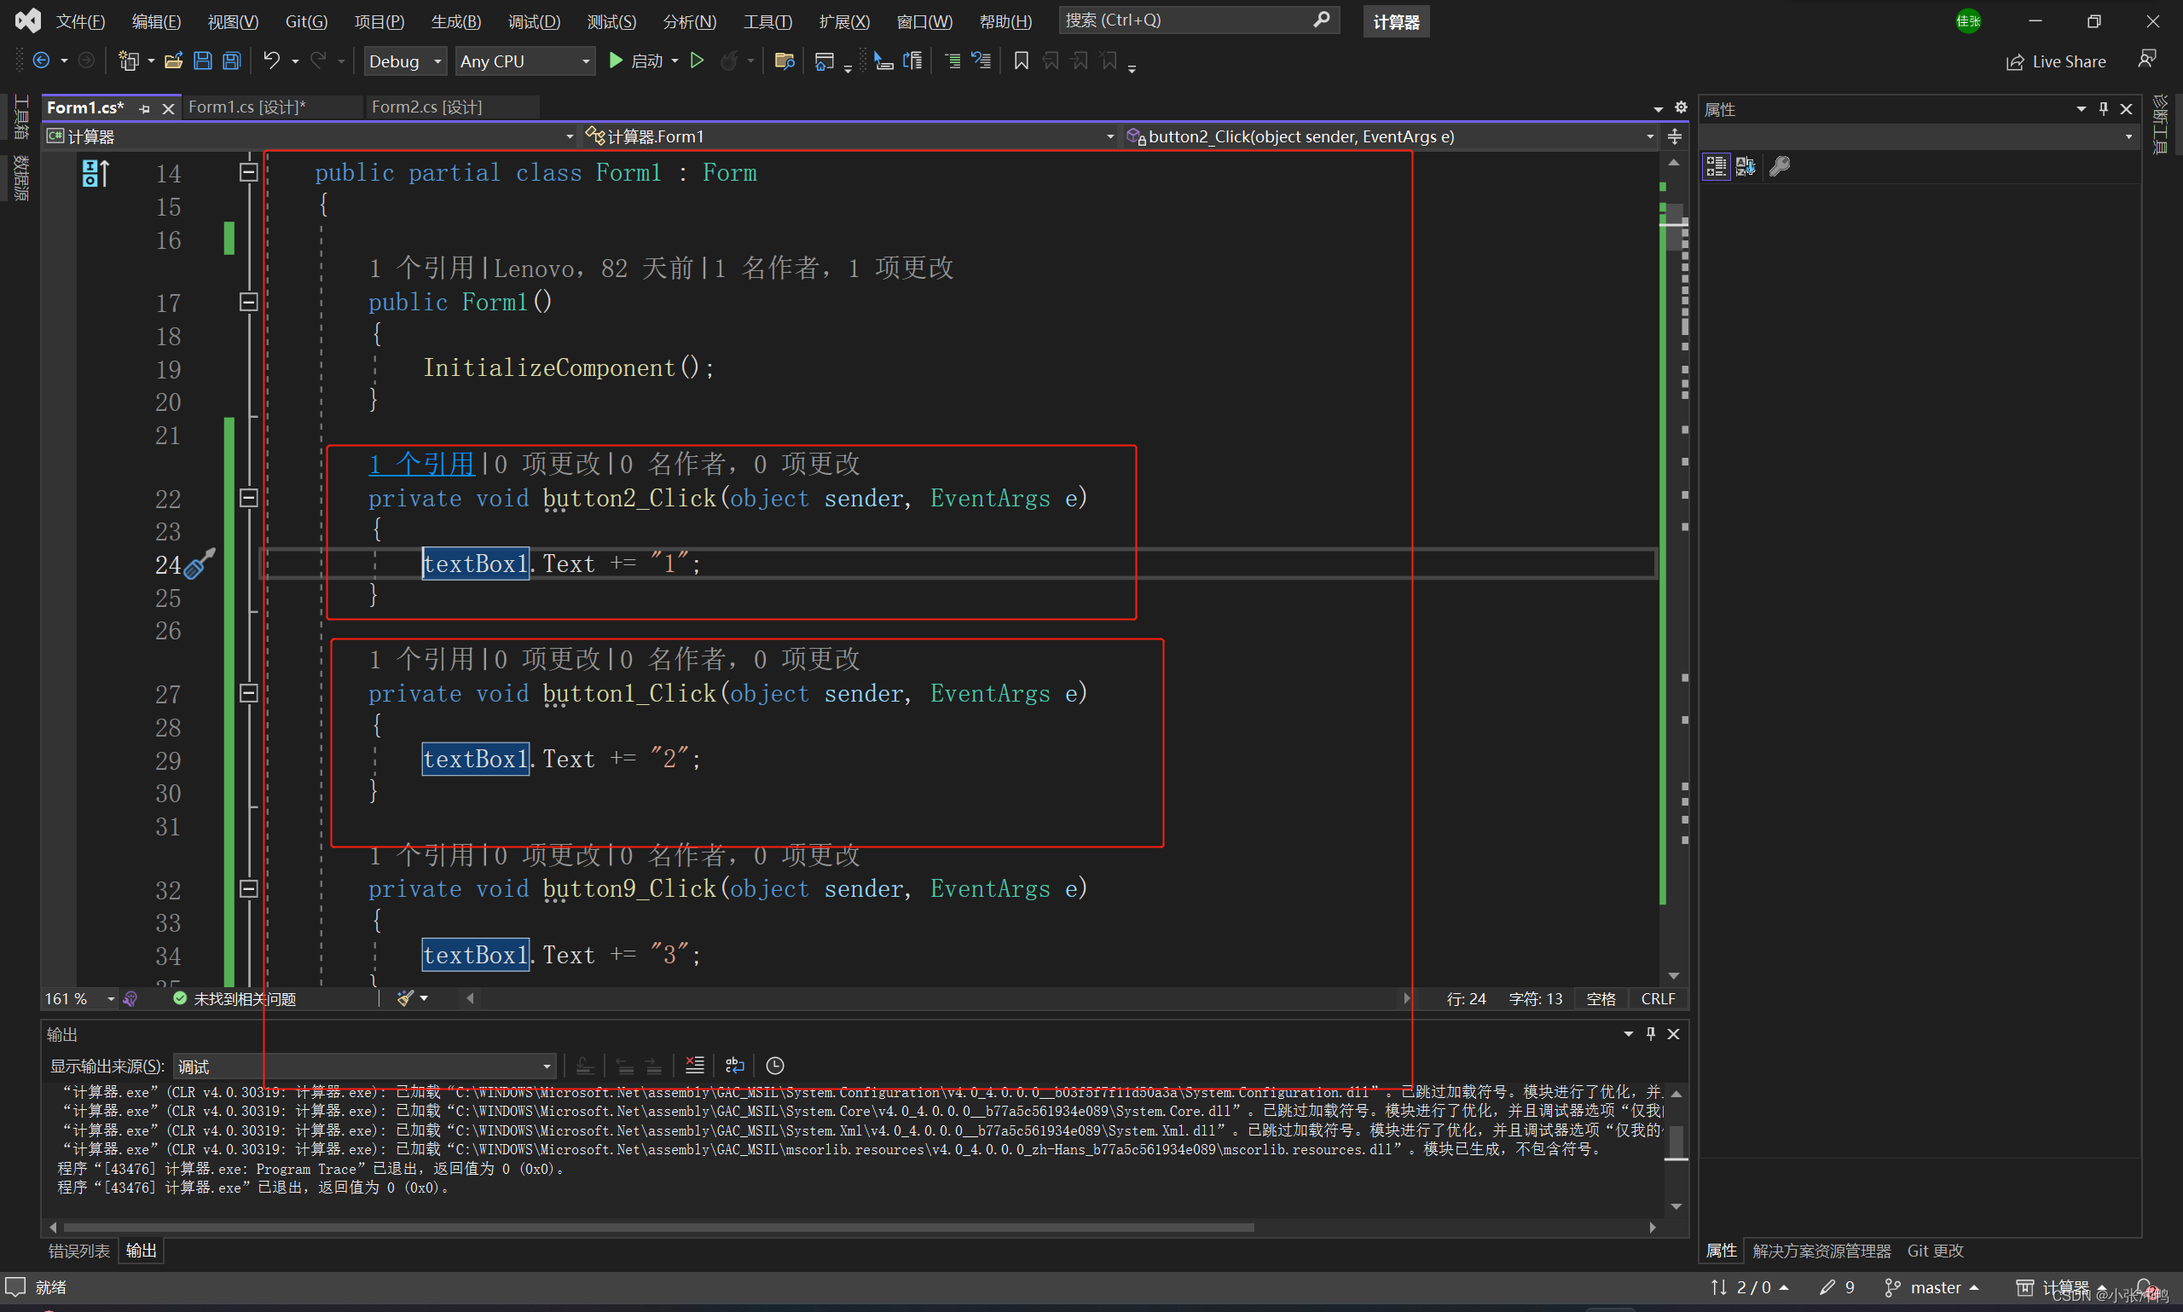Click the track changes icon left of line 14
Screen dimensions: 2183x1312
point(96,172)
